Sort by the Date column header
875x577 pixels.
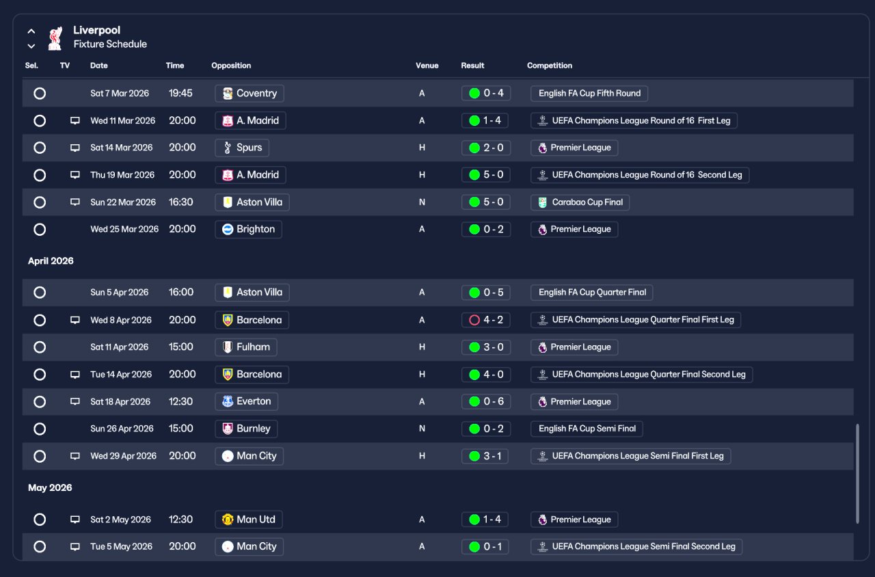point(99,66)
